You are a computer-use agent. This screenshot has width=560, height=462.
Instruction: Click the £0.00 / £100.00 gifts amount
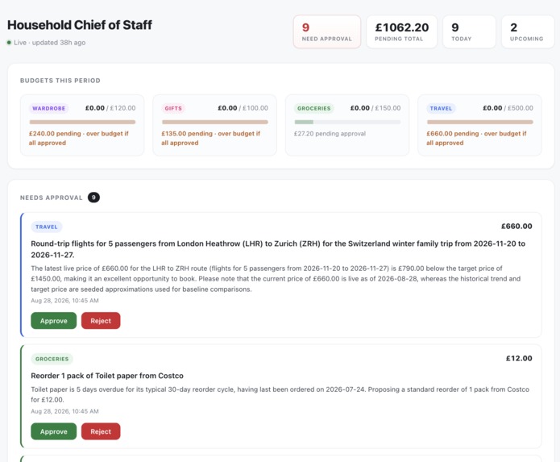[x=243, y=108]
